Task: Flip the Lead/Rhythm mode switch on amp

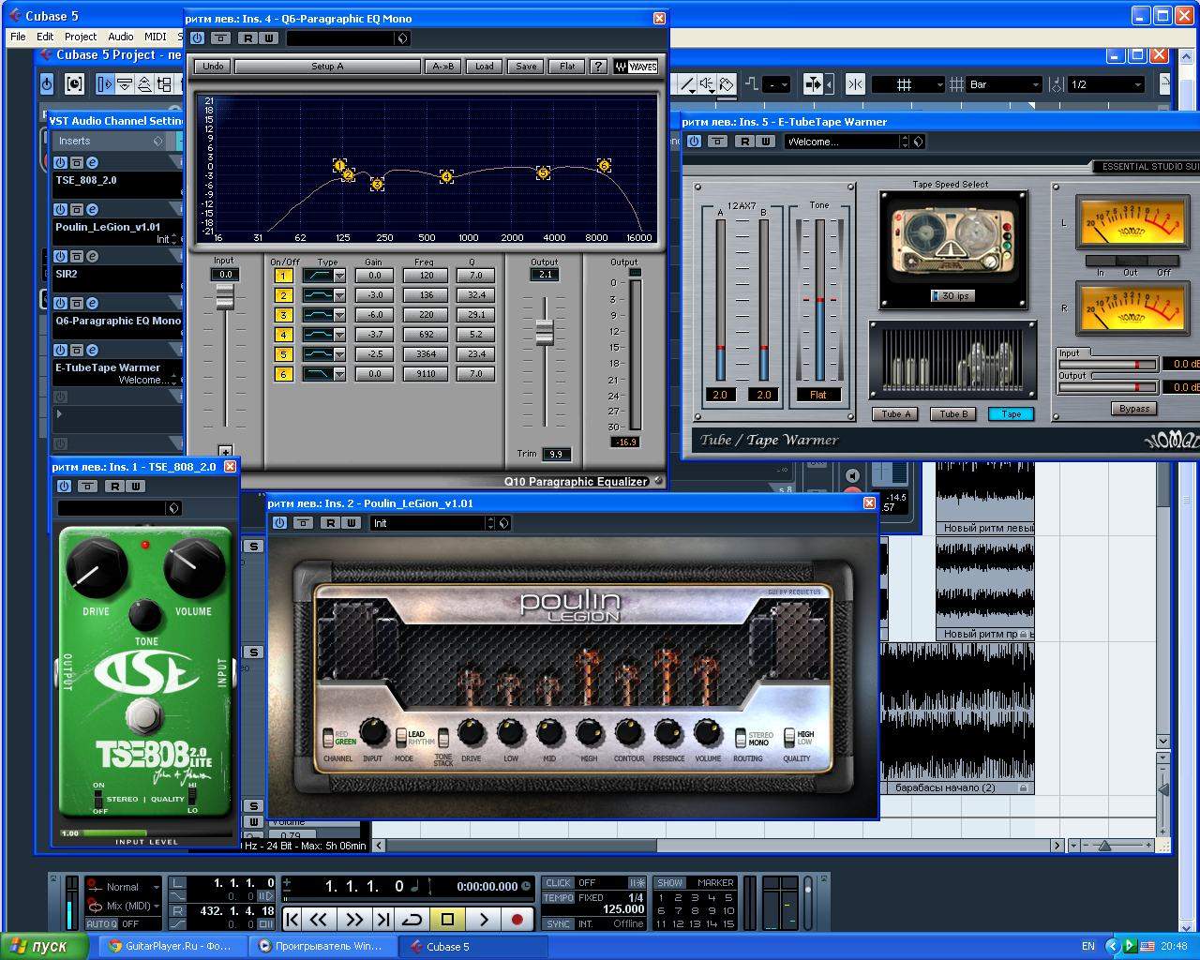Action: tap(401, 738)
